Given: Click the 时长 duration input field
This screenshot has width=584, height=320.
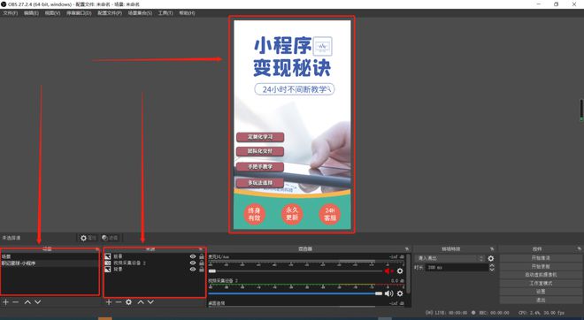Looking at the screenshot, I should (x=457, y=268).
